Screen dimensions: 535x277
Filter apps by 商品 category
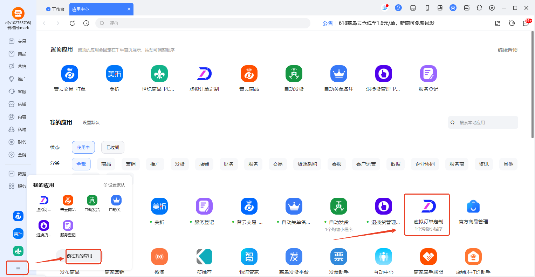pyautogui.click(x=106, y=164)
